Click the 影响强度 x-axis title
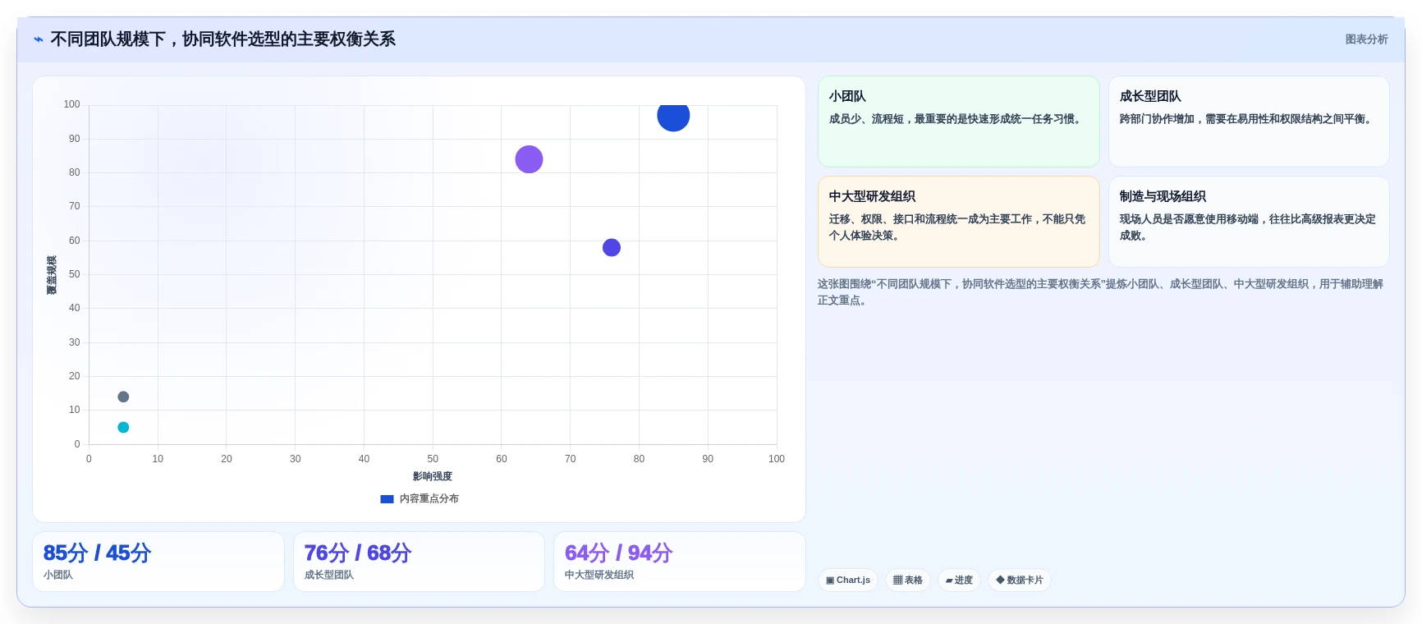 coord(433,476)
